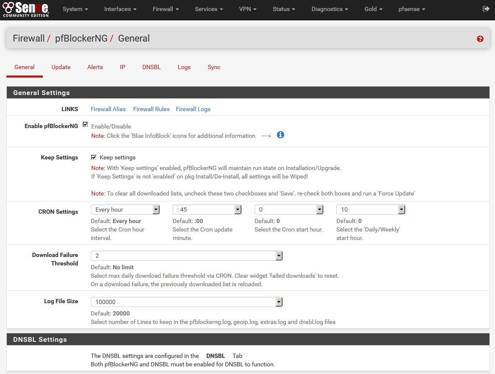Follow the Firewall Logs link

click(x=193, y=109)
